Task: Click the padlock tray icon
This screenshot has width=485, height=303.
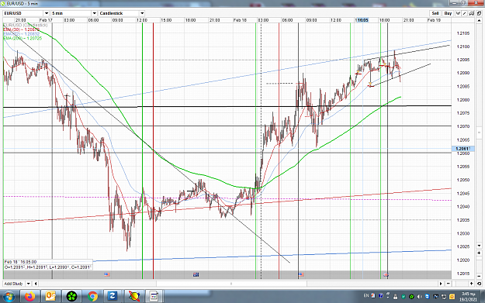Action: pos(395,297)
